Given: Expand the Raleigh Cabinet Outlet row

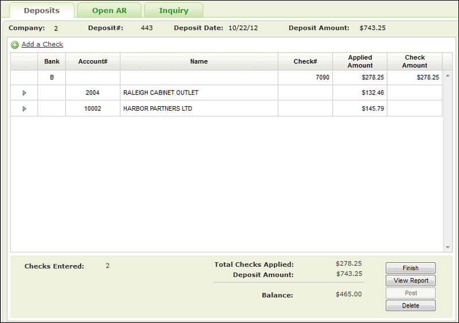Looking at the screenshot, I should tap(24, 93).
